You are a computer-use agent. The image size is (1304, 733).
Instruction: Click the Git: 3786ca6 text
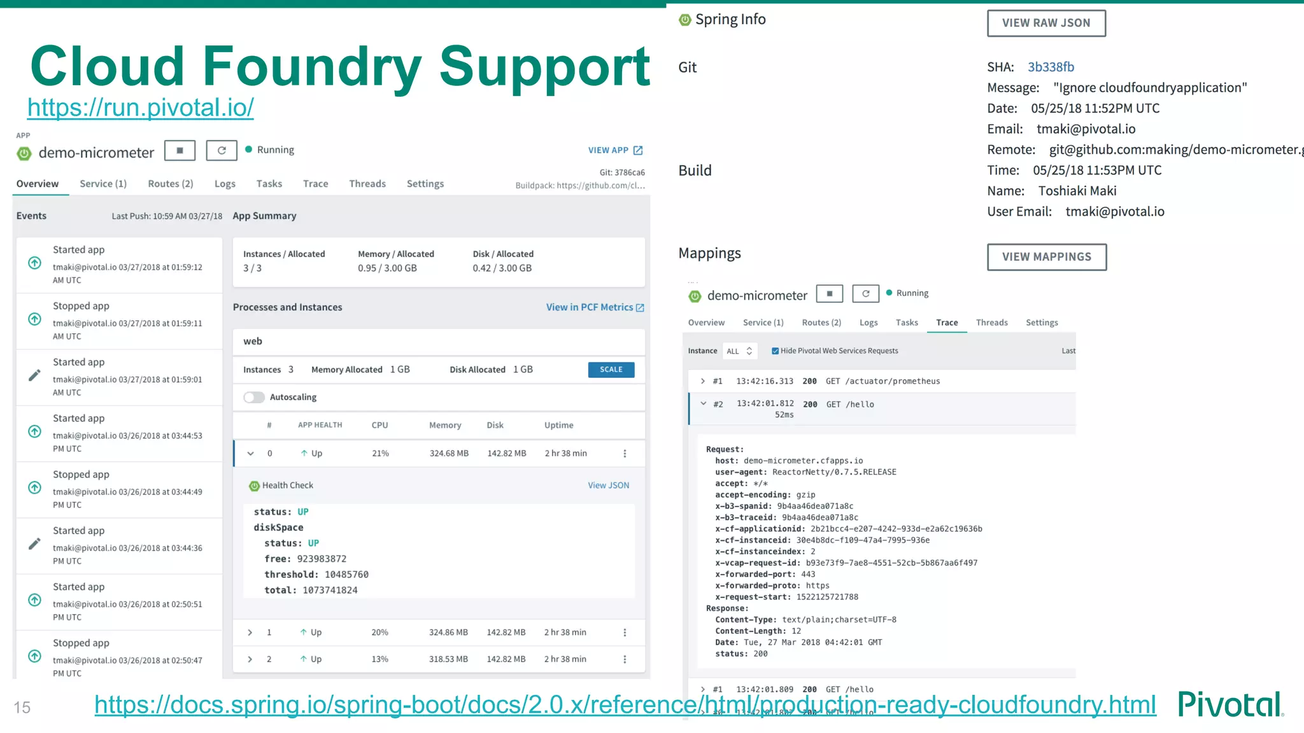point(622,172)
